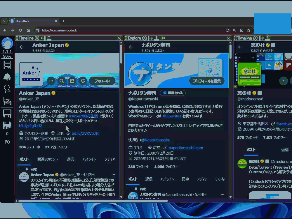Open more options ellipsis on 窓の杜 profile banner
Screen dimensions: 292x219
[x=284, y=81]
